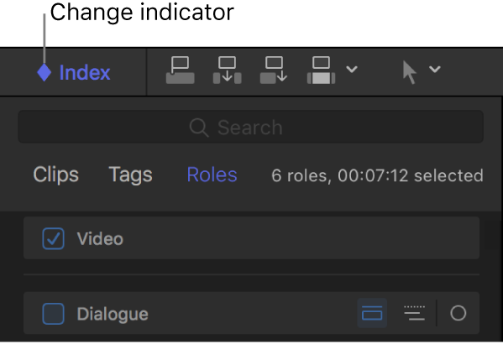
Task: Toggle the Dialogue focus circle button
Action: coord(458,313)
